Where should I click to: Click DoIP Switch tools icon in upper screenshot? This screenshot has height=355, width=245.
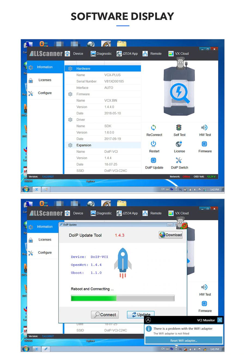point(179,160)
